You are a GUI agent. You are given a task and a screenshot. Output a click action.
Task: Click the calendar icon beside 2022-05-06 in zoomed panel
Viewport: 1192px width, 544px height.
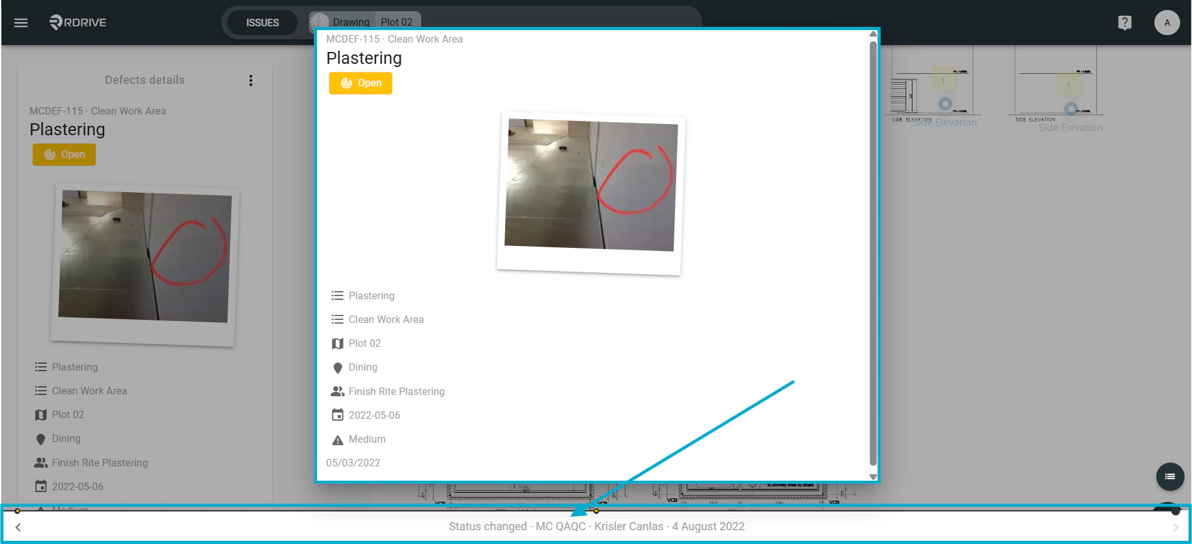(x=337, y=415)
